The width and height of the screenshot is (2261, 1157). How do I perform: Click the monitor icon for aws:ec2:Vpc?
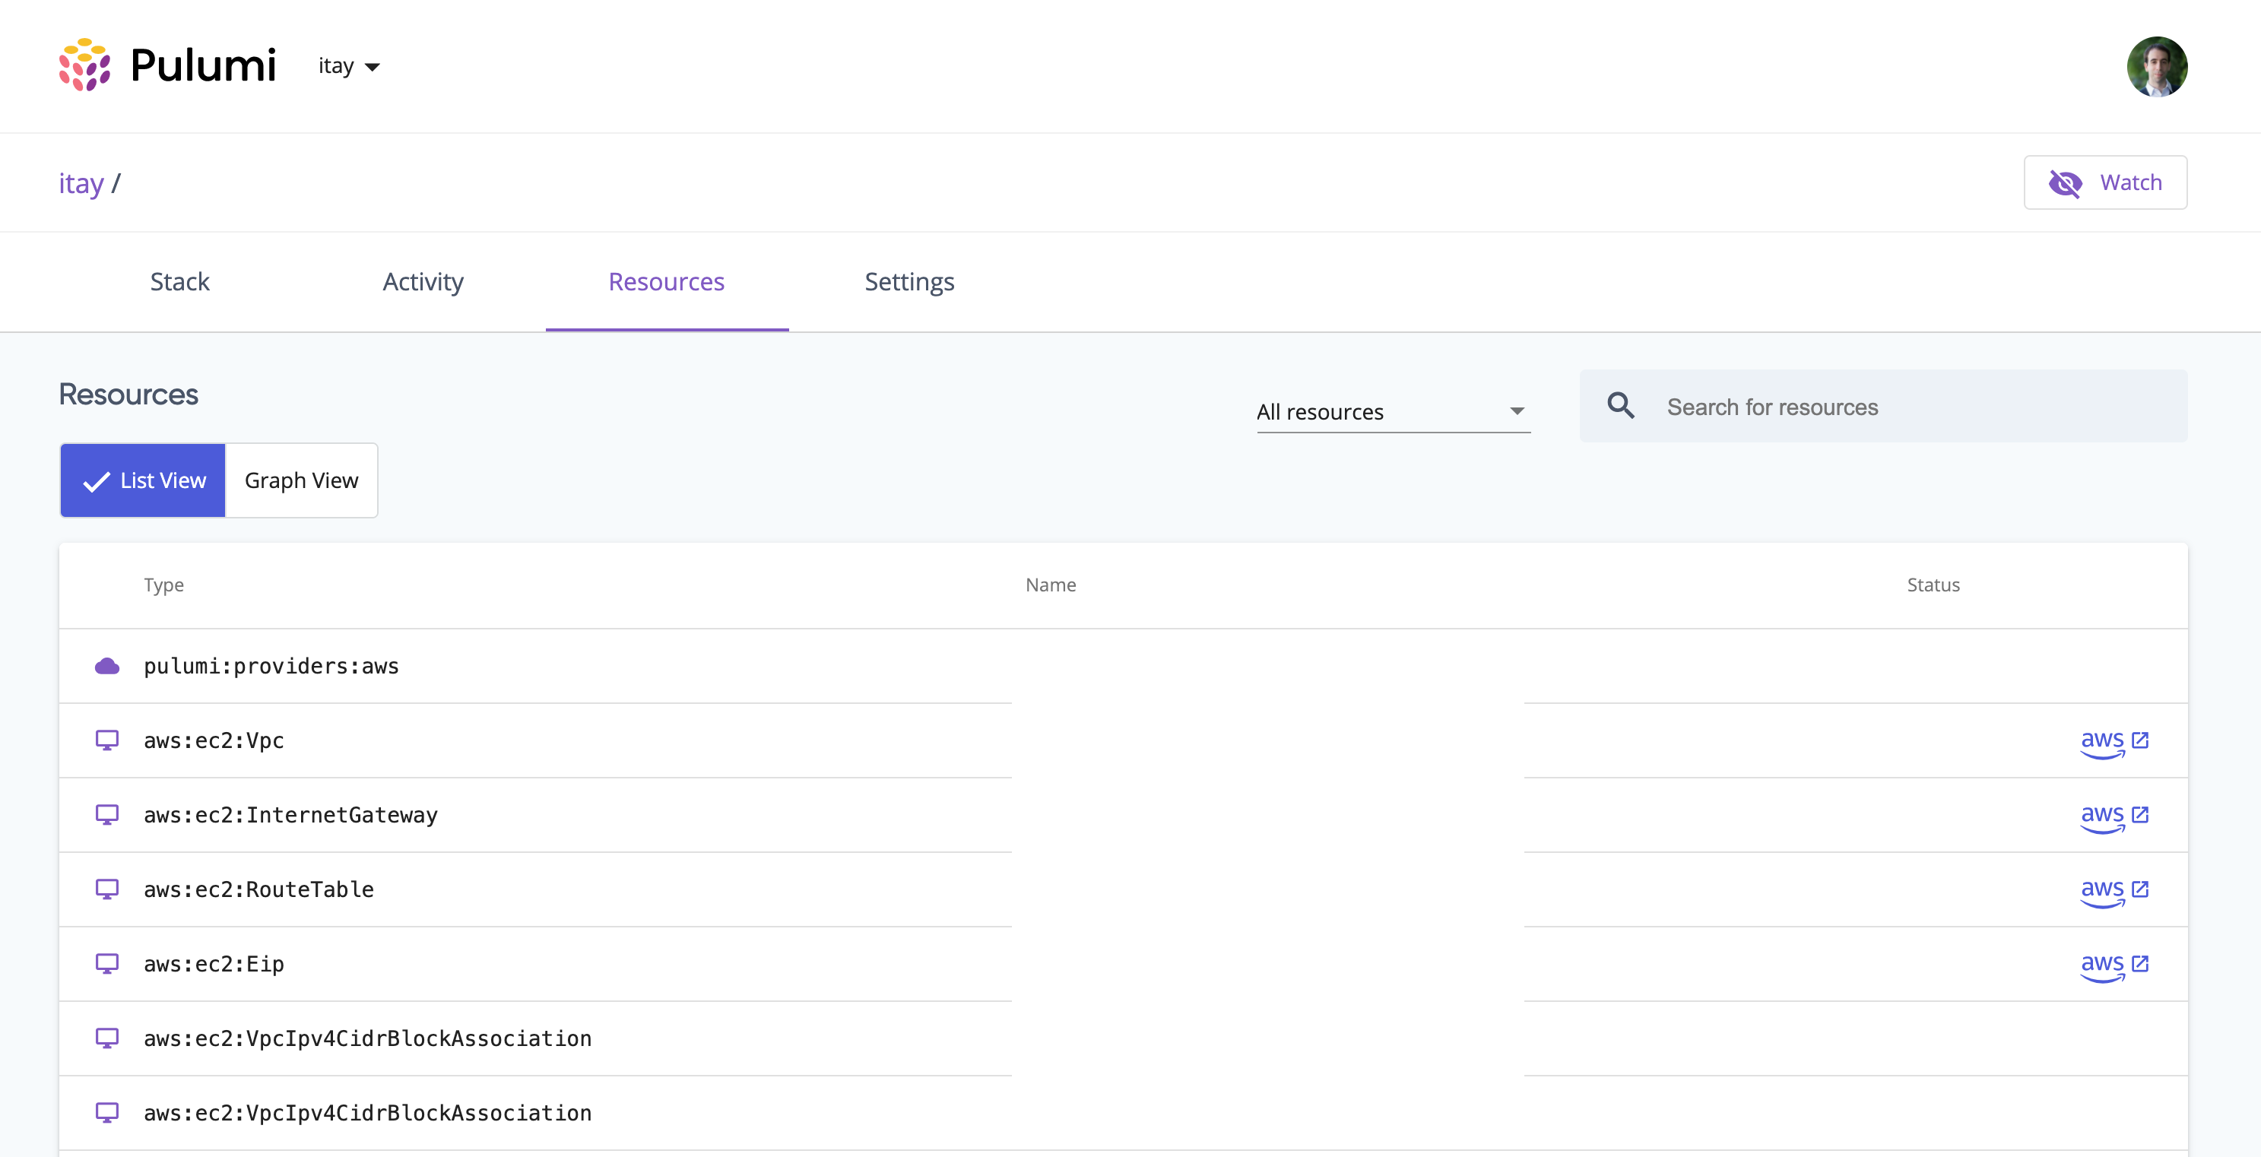click(x=107, y=740)
